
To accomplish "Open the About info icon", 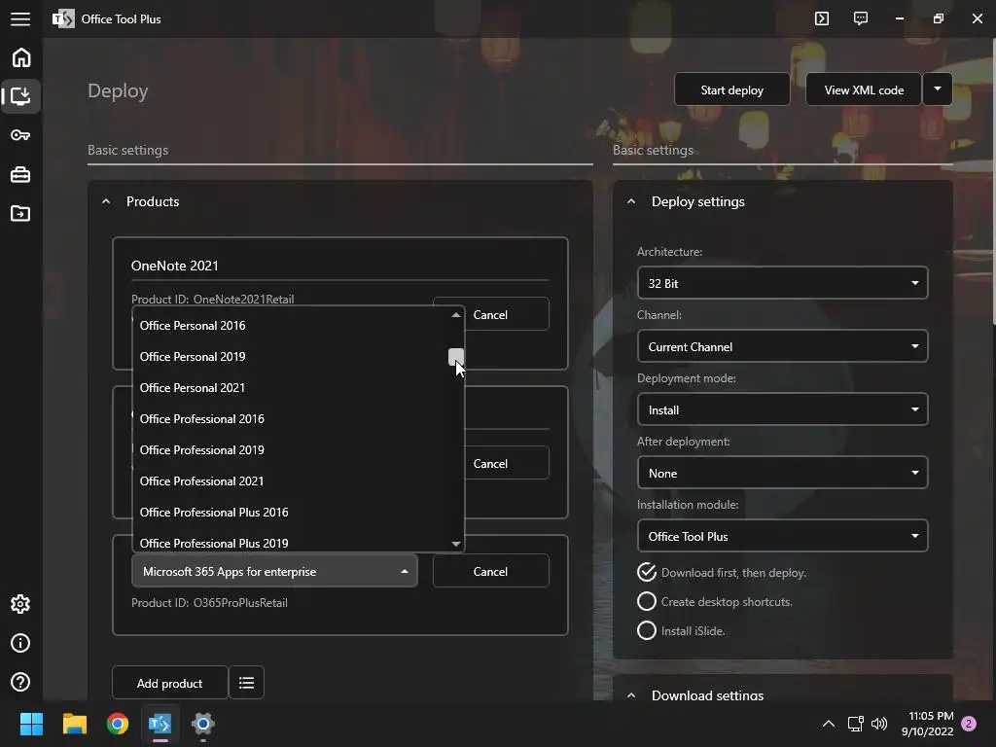I will [x=20, y=643].
